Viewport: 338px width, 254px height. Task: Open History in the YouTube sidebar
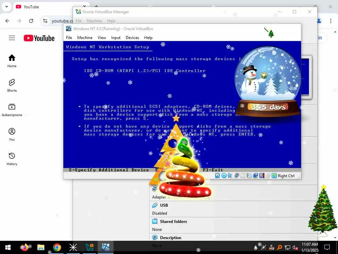[x=12, y=158]
